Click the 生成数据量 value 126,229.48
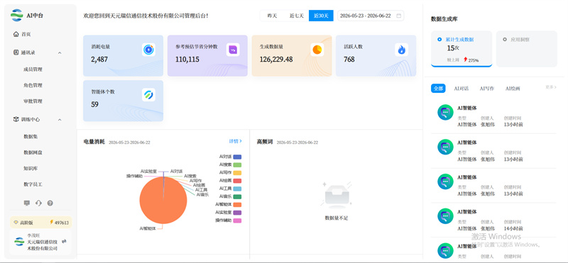The image size is (568, 263). pos(276,60)
